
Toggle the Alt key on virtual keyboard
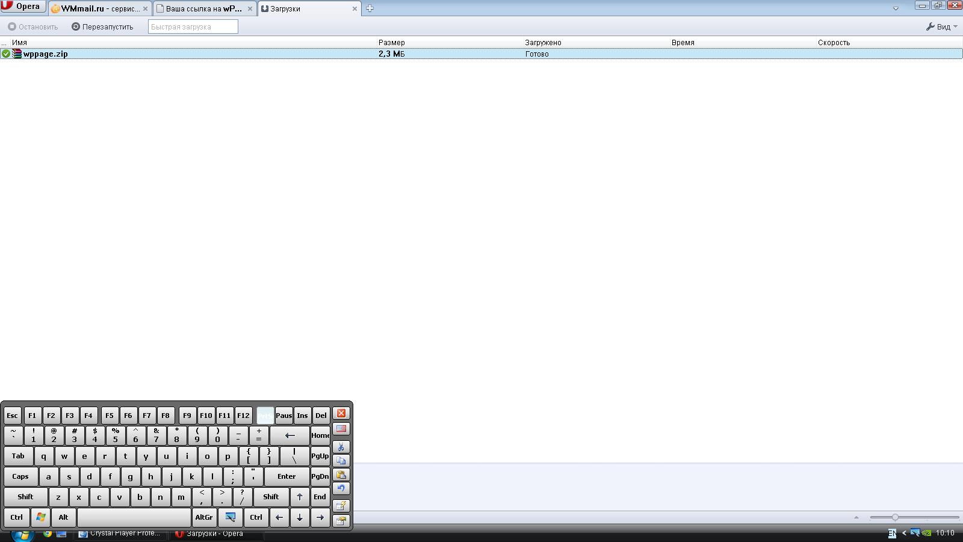click(63, 517)
